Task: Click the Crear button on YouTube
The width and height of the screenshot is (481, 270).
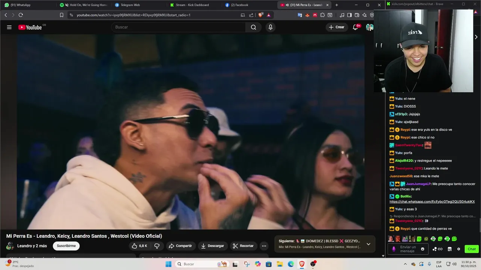Action: tap(336, 27)
